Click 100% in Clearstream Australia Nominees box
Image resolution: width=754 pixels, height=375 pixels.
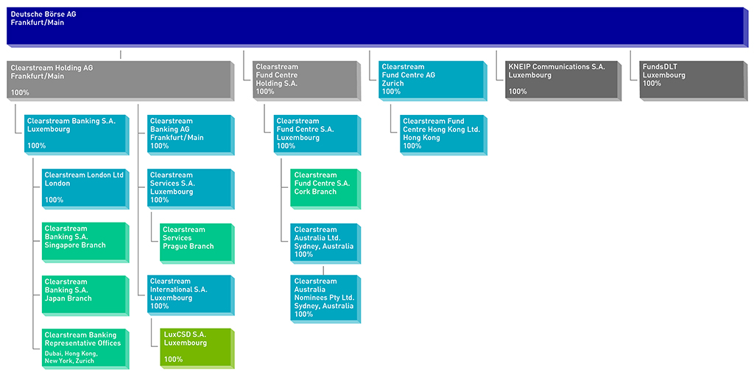coord(303,315)
